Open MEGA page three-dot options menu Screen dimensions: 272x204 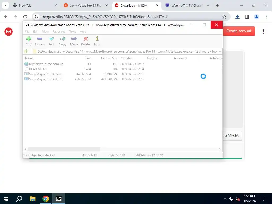click(x=263, y=31)
